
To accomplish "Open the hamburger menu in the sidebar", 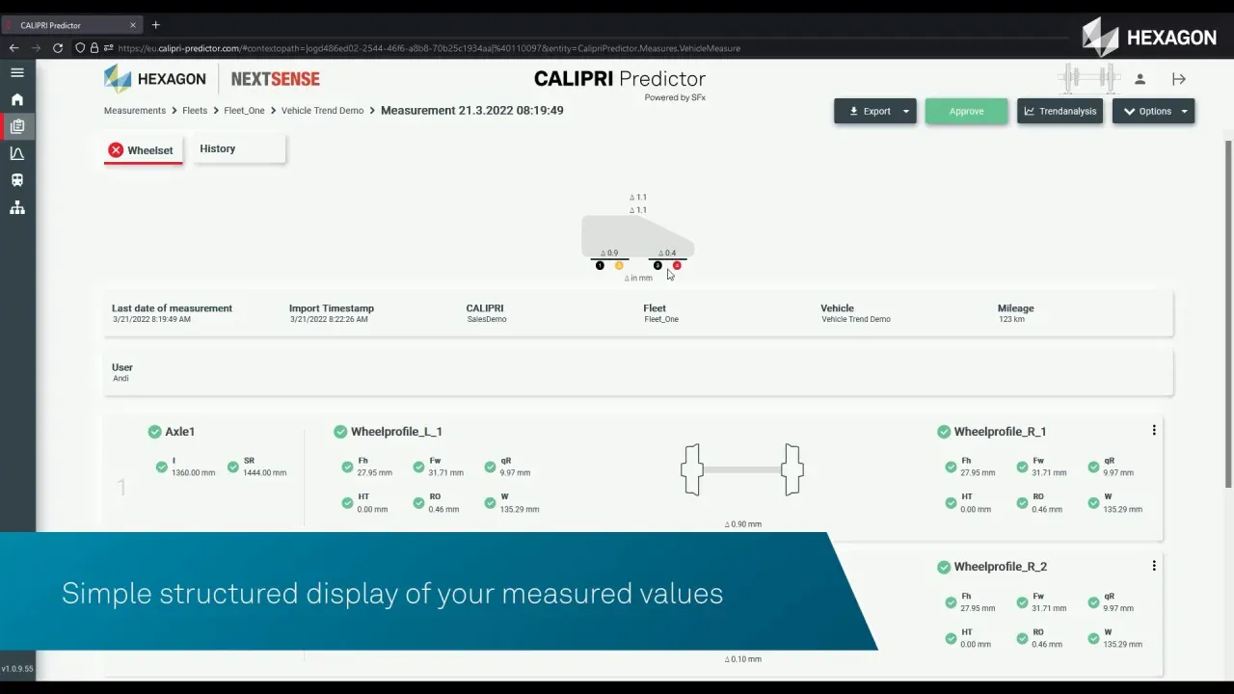I will [17, 72].
